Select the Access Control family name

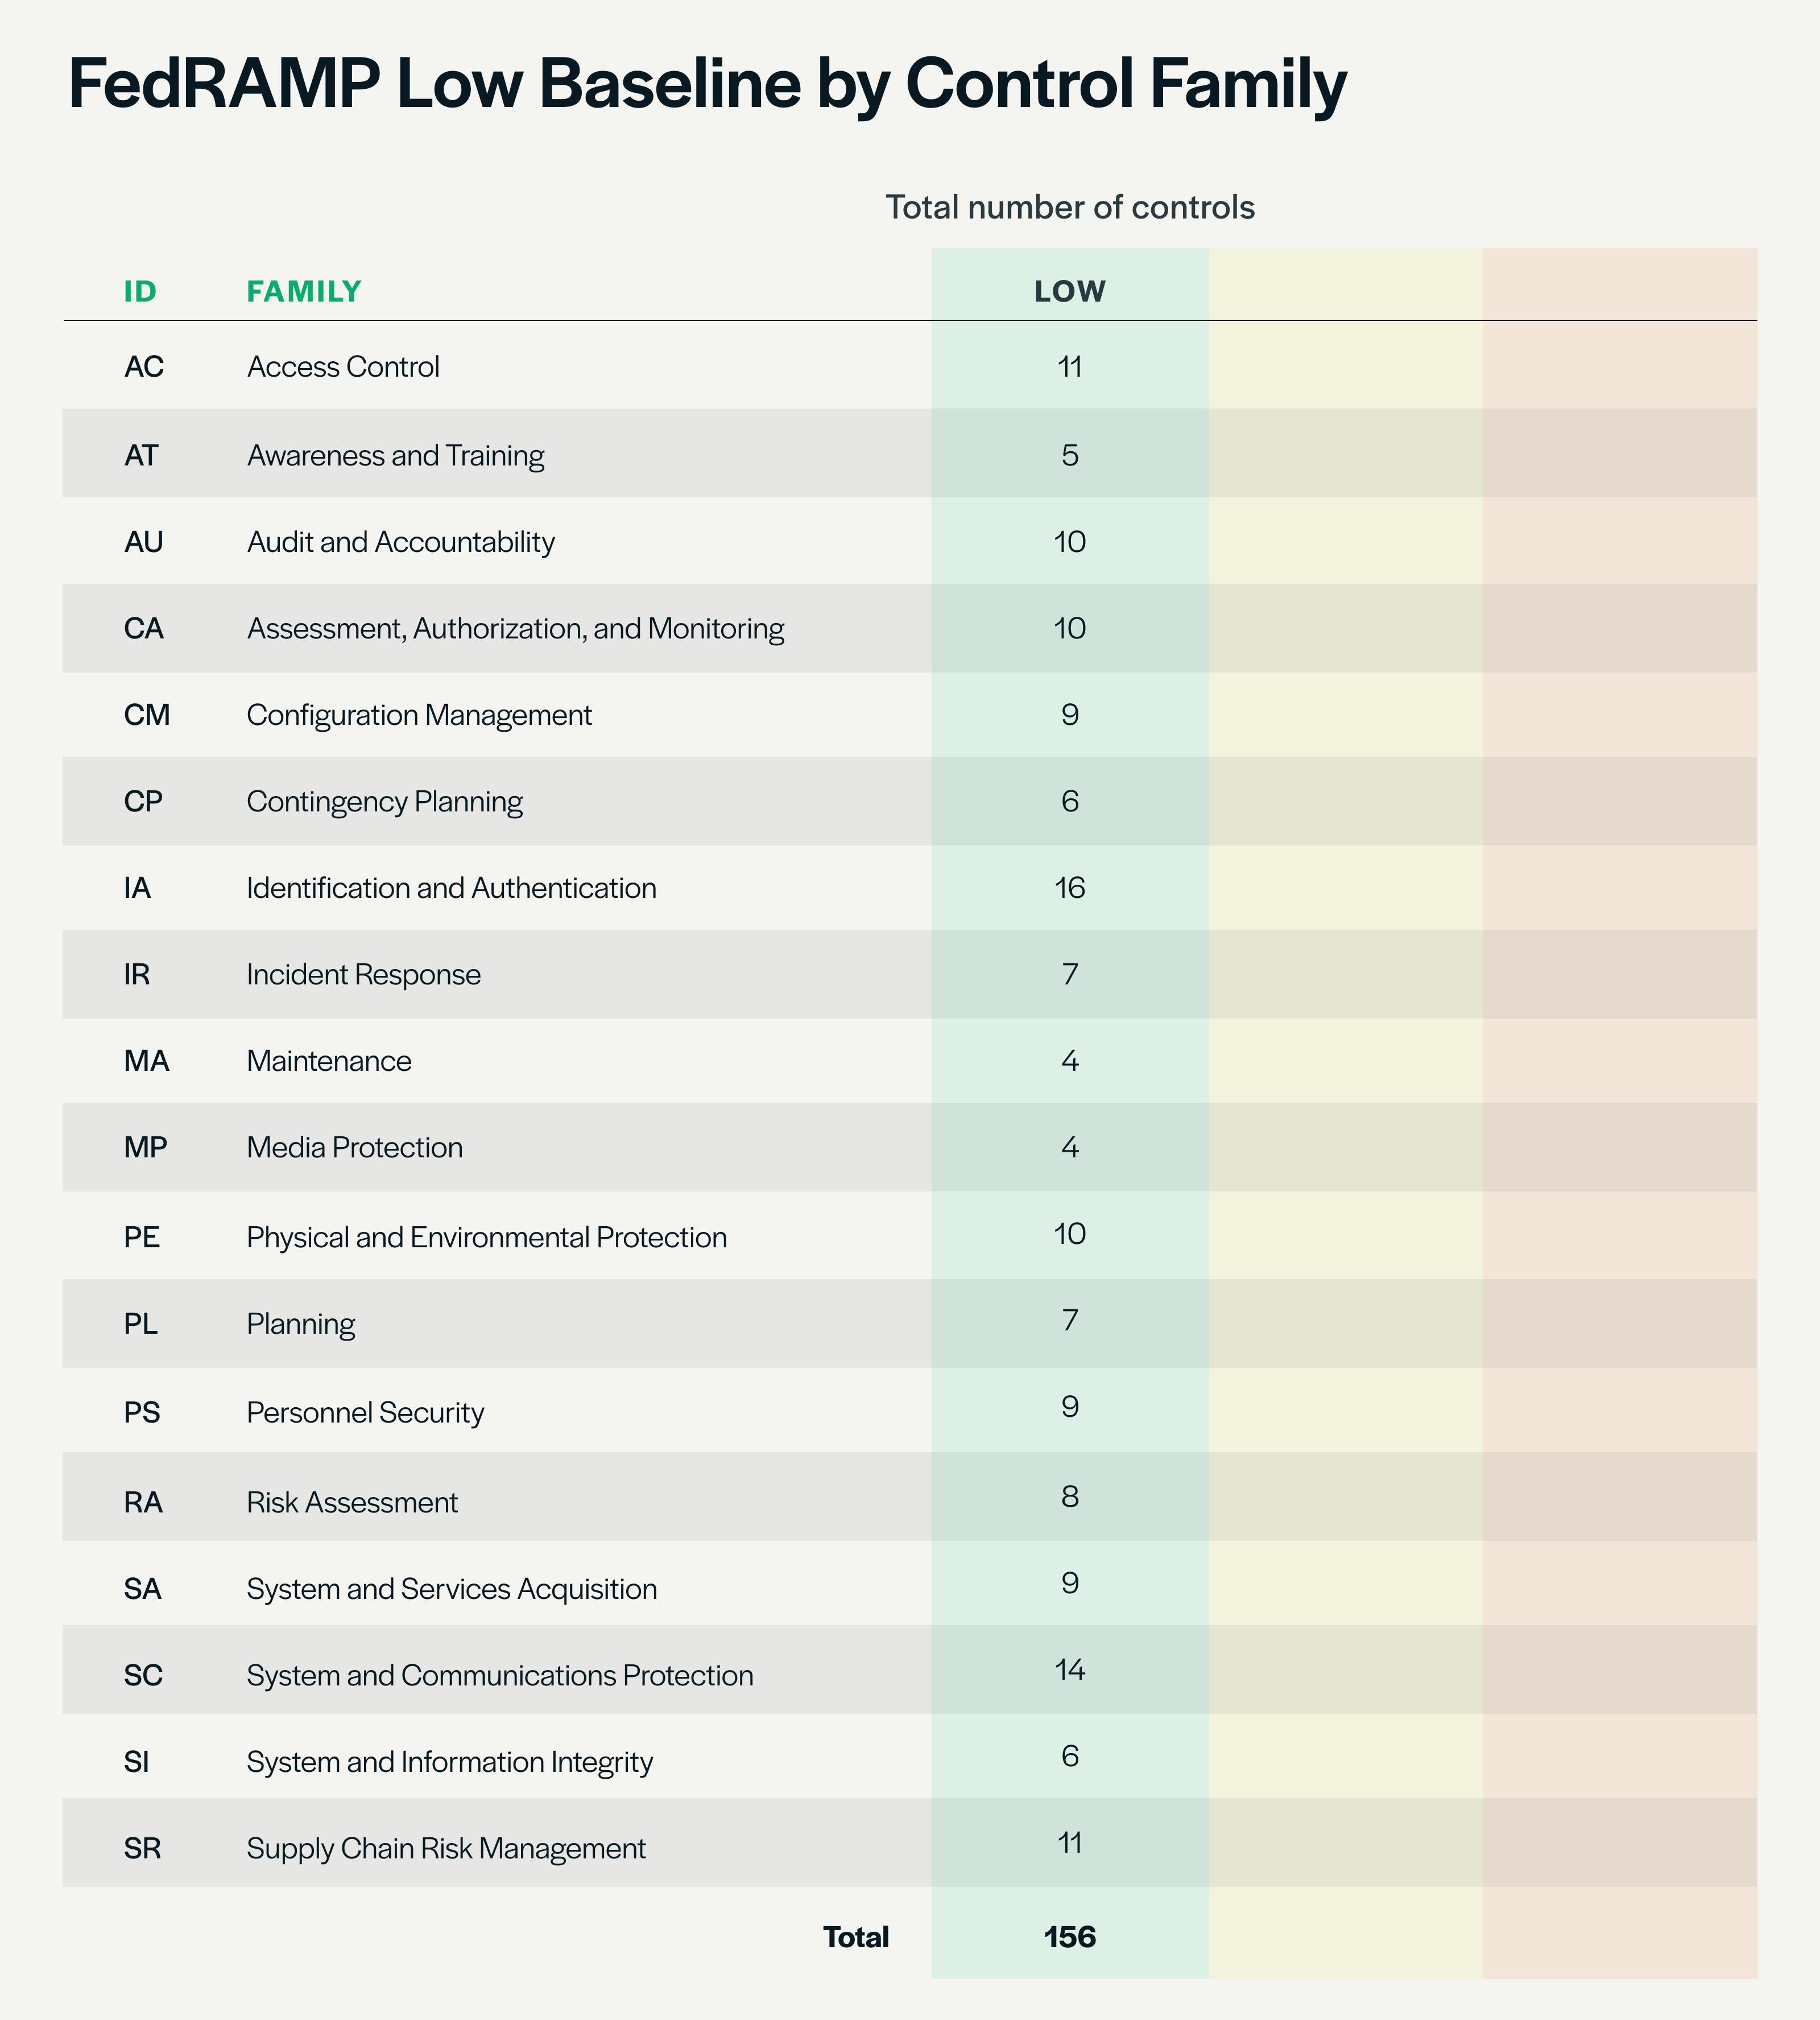pos(343,367)
